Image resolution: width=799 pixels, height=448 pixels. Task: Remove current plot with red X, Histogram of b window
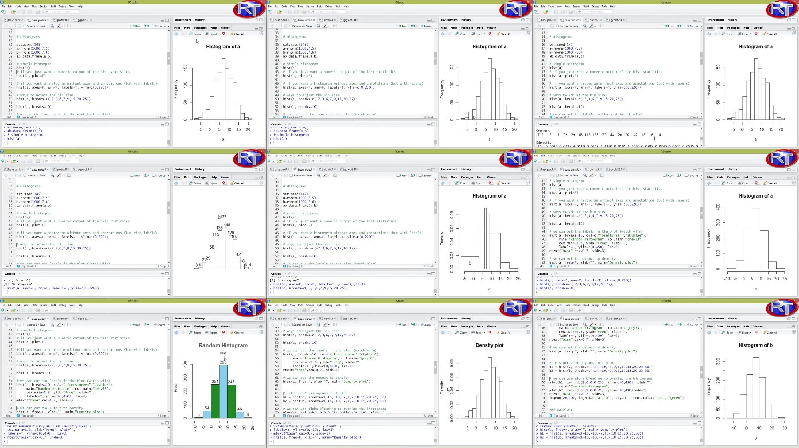point(756,332)
